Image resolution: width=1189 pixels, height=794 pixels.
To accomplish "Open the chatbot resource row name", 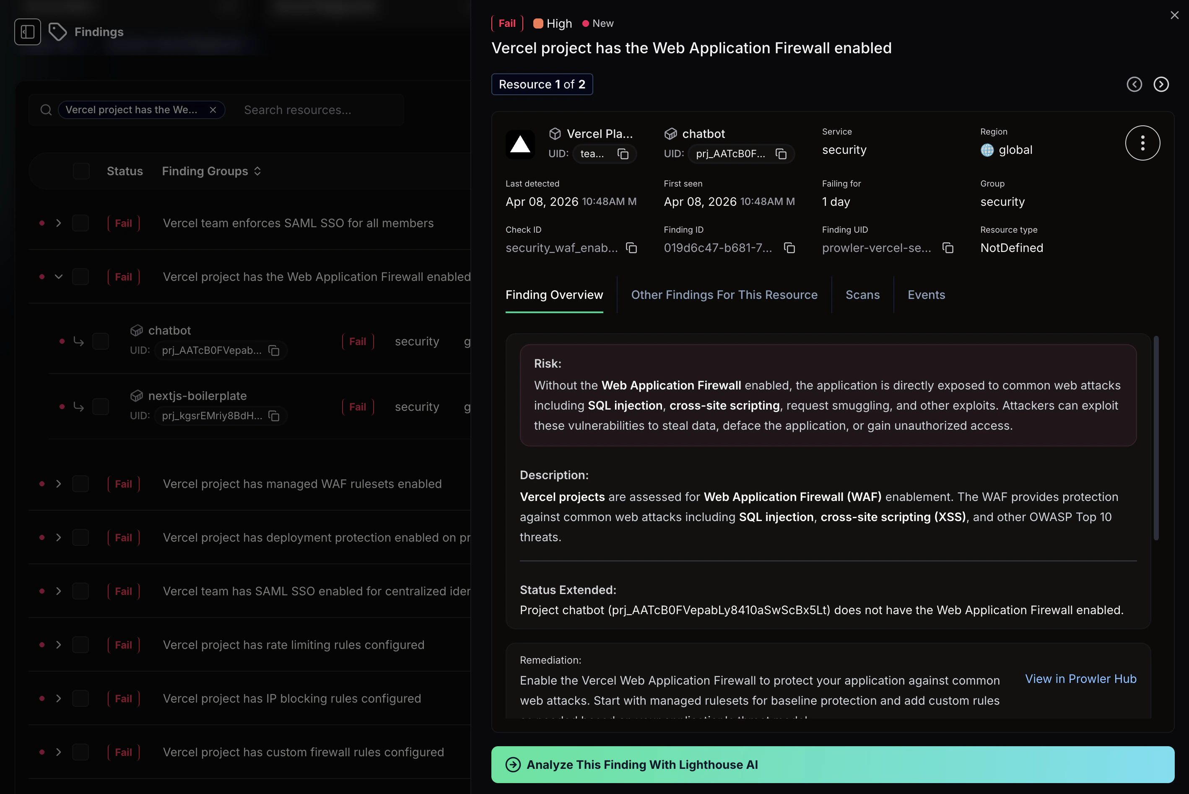I will pos(170,331).
